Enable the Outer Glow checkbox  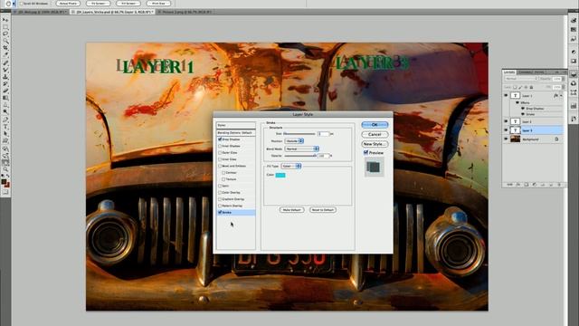[x=220, y=153]
